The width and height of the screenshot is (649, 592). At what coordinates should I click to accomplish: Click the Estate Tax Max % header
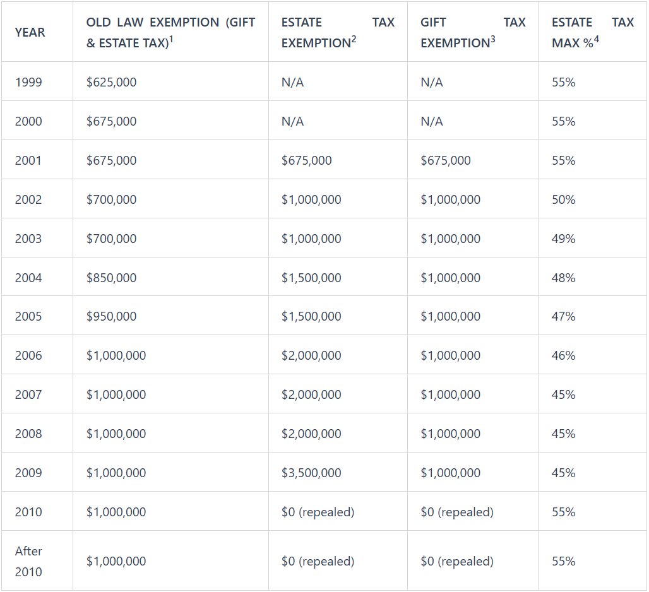tap(592, 32)
